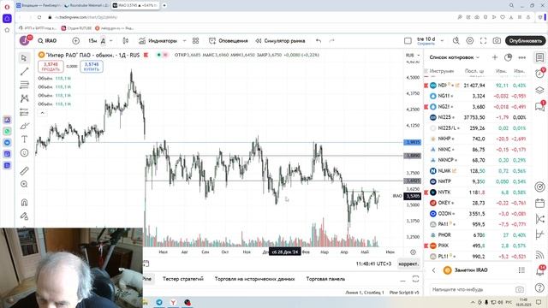Open the Индикаторы dialog
Screen dimensions: 548x308
point(158,41)
